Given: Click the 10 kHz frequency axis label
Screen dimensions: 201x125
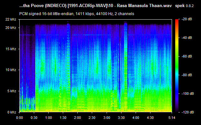Looking at the screenshot, I should [x=11, y=70].
